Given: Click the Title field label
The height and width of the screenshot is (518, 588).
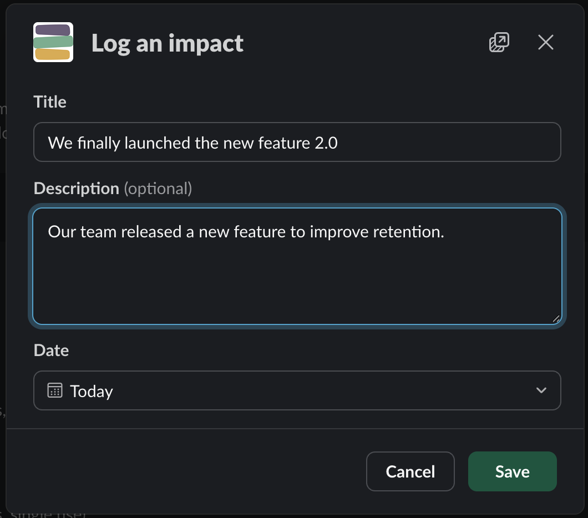Looking at the screenshot, I should [50, 102].
